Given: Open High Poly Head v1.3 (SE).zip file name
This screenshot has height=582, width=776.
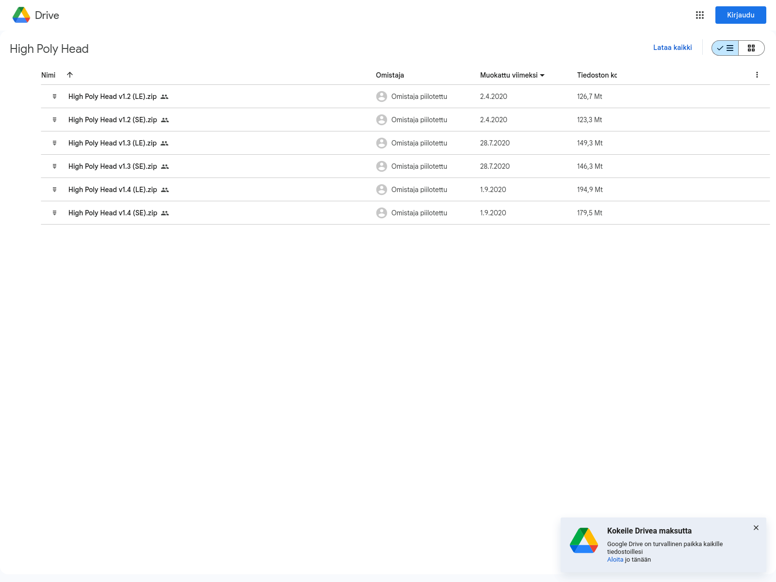Looking at the screenshot, I should pos(113,166).
